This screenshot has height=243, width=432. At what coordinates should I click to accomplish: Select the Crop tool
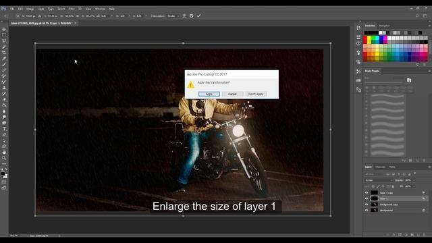pos(4,53)
